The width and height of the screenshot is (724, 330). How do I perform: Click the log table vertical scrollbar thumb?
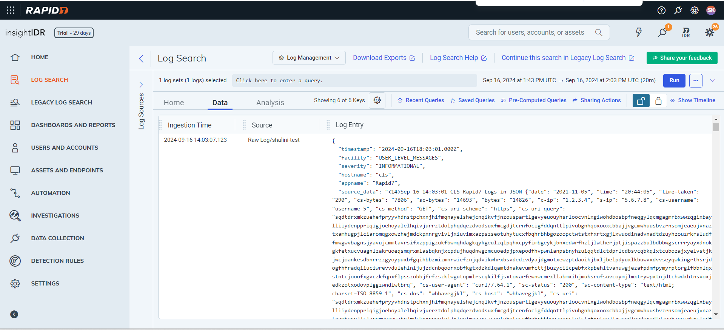pos(716,127)
